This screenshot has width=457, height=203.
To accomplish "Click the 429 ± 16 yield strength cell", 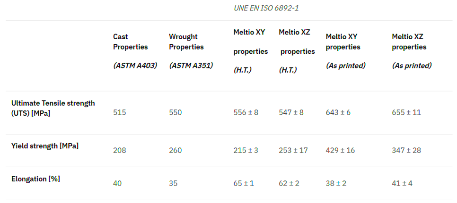I will coord(340,150).
